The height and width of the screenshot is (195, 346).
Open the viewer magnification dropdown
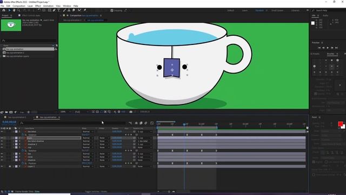(x=65, y=112)
